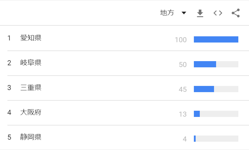This screenshot has width=249, height=150.
Task: Click the short interest bar for 大阪府
Action: (197, 114)
